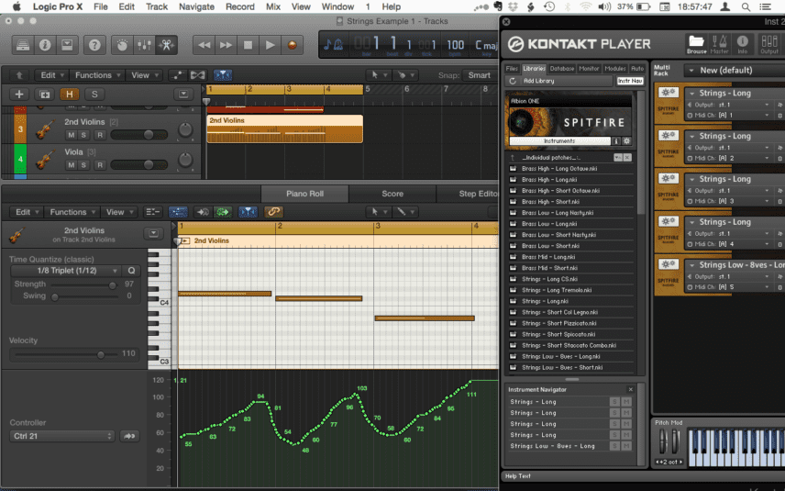Open Piano Roll Edit menu
This screenshot has width=785, height=491.
click(x=27, y=212)
